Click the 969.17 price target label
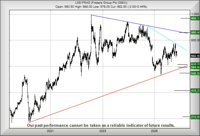Image resolution: width=200 pixels, height=136 pixels. (x=195, y=18)
